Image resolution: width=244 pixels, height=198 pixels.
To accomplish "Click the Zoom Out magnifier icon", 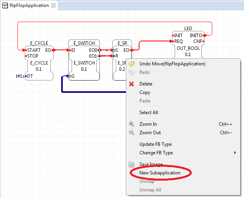I will coord(132,133).
